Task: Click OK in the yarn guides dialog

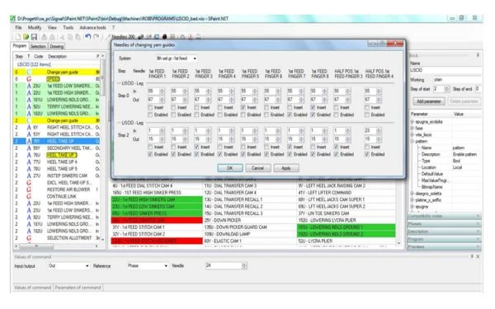Action: (x=230, y=168)
